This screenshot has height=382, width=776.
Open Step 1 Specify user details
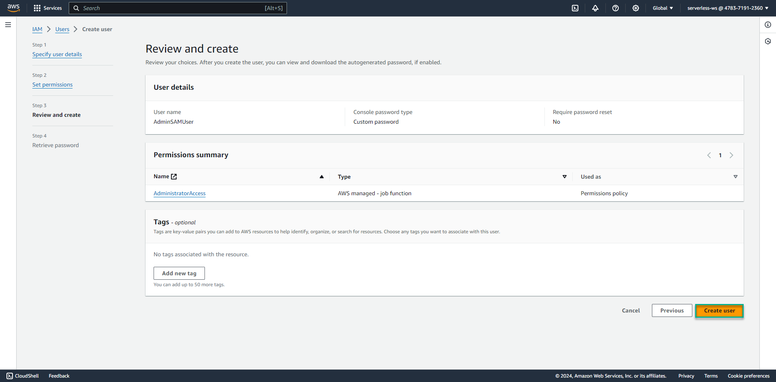click(x=57, y=54)
